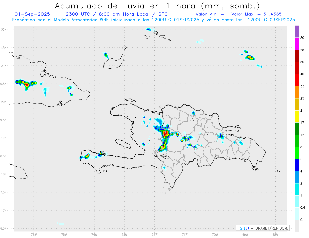Click the purple swatch above 80 in legend
309x238 pixels.
[297, 32]
